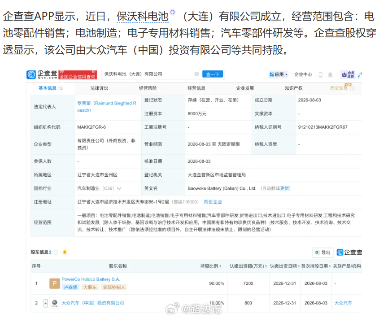Select registered capital value 8000万元
The height and width of the screenshot is (318, 388).
pyautogui.click(x=197, y=113)
